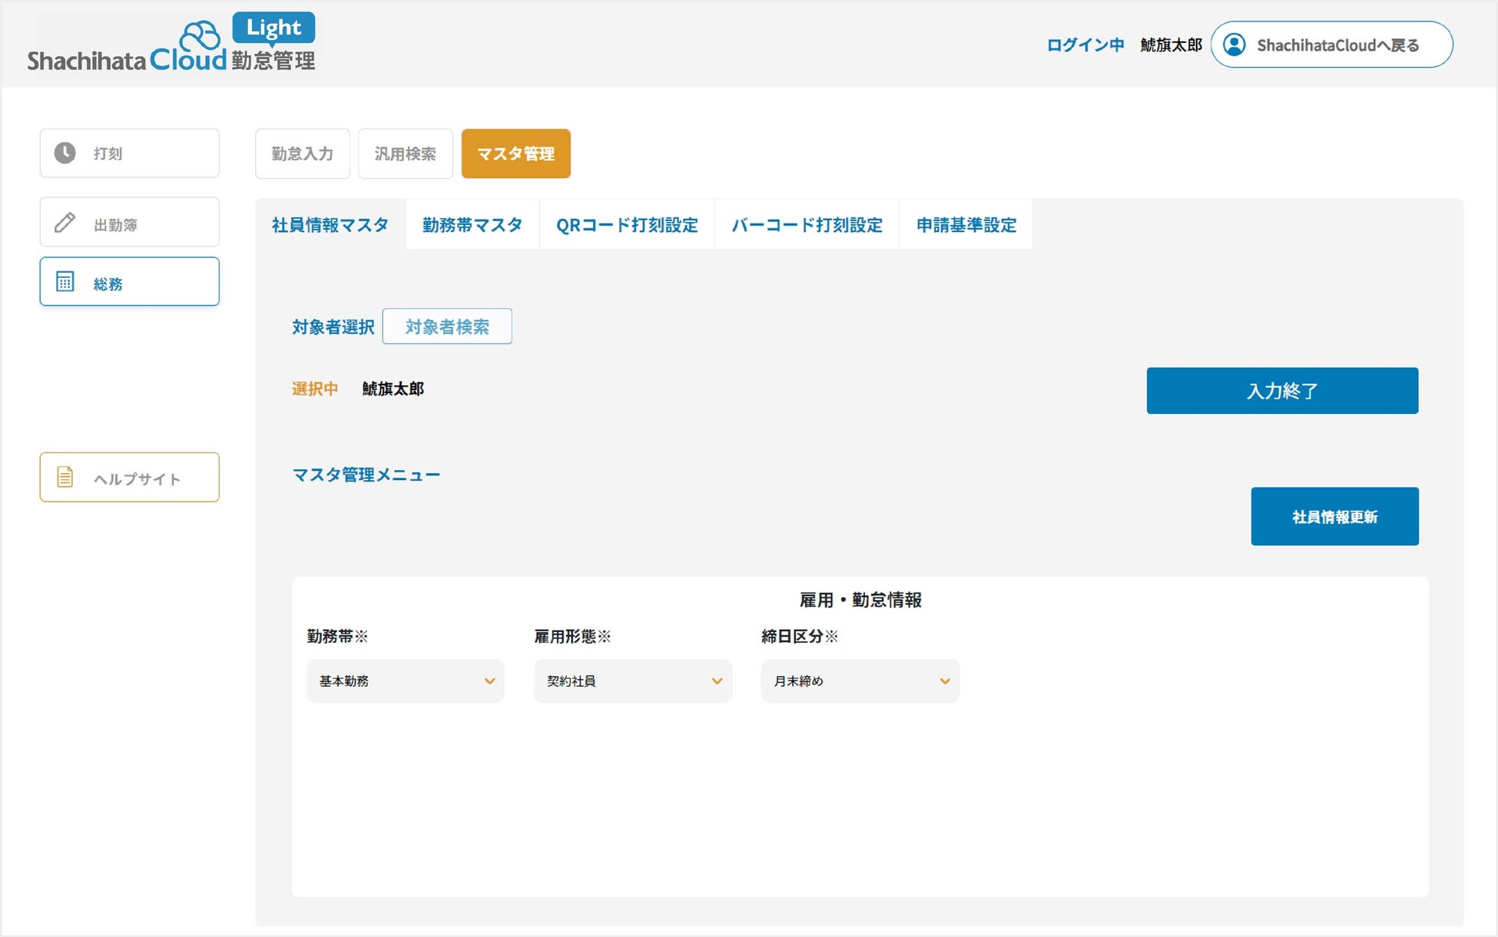This screenshot has height=937, width=1498.
Task: Open the 勤怠入力 section
Action: pyautogui.click(x=302, y=154)
